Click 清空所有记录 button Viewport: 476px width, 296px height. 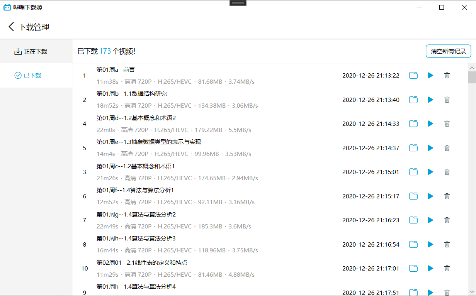click(x=448, y=51)
